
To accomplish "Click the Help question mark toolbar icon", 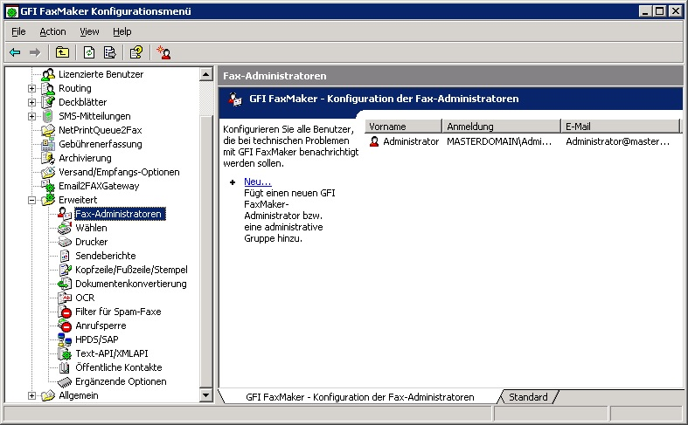I will coord(136,52).
